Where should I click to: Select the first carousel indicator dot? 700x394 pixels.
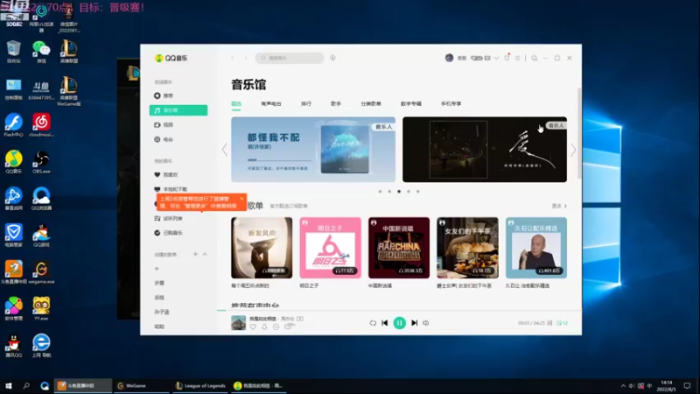[380, 192]
